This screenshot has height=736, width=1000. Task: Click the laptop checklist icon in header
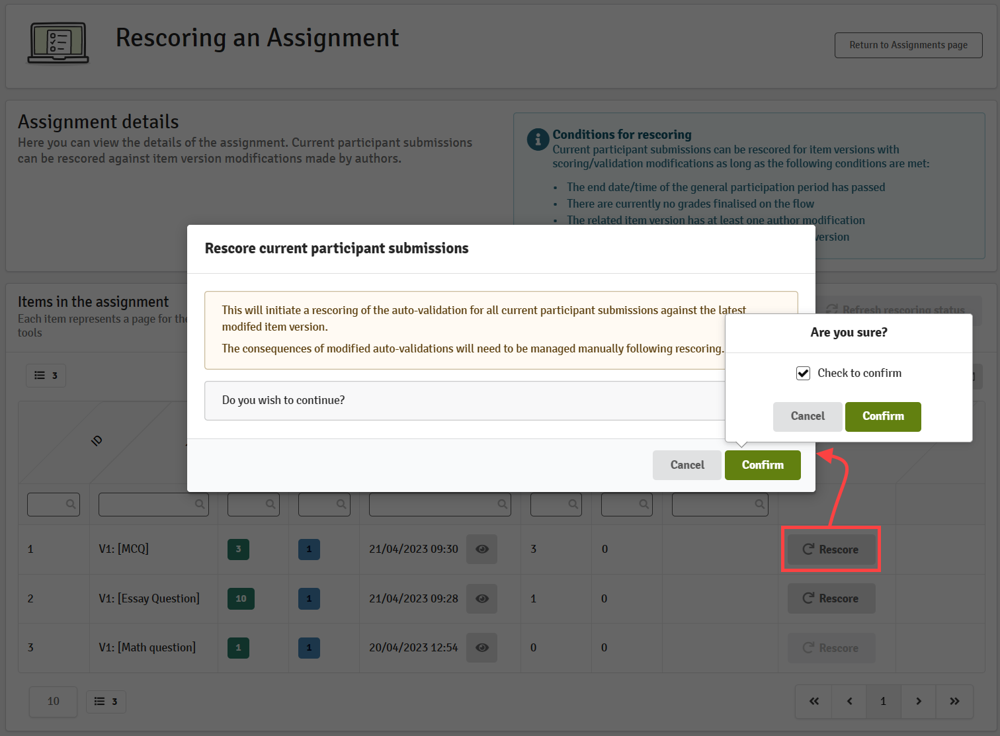58,43
